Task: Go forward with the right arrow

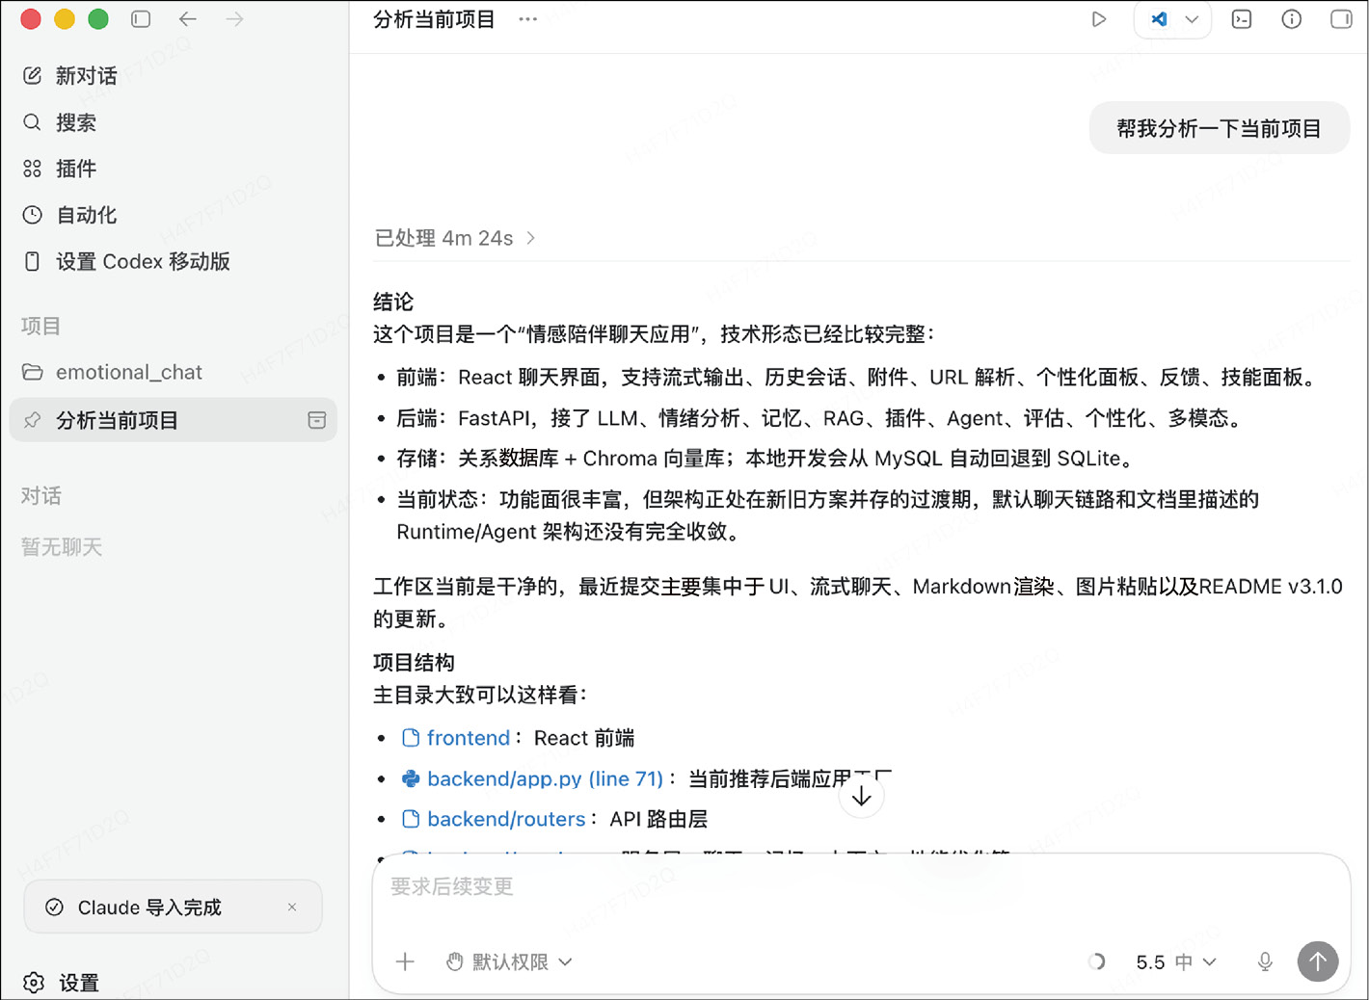Action: pos(234,19)
